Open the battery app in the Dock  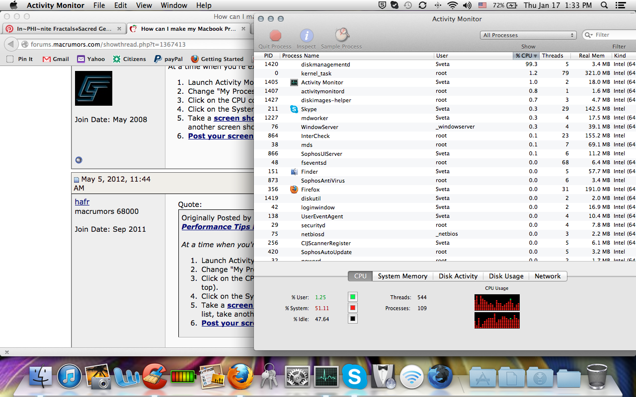point(183,378)
